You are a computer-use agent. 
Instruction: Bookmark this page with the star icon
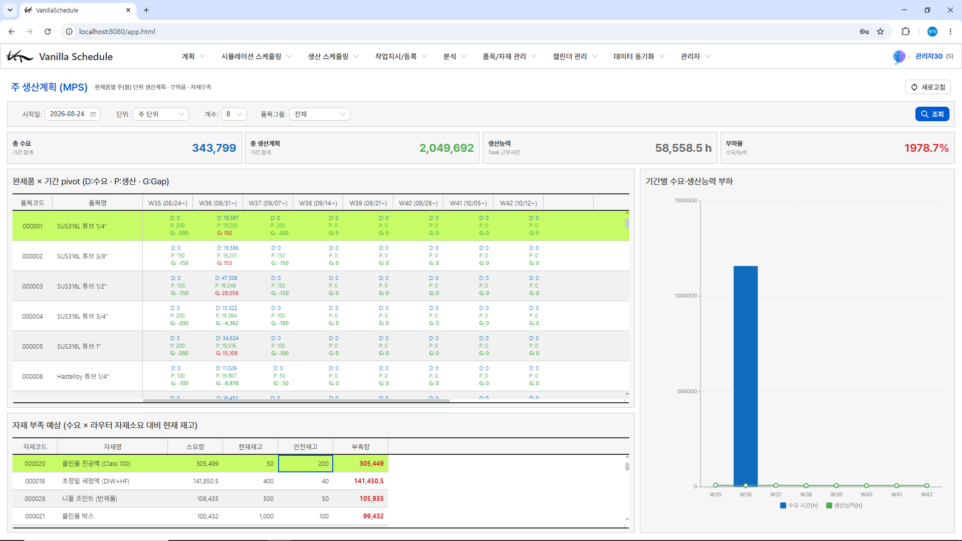[x=880, y=32]
